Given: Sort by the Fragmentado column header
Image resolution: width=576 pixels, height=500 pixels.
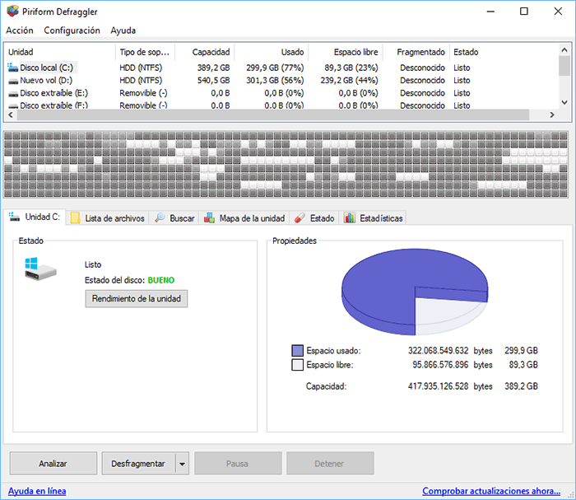Looking at the screenshot, I should 416,52.
